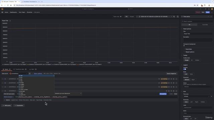Screen dimensions: 214x120
Task: Switch to the Transform data tab
Action: pos(20,69)
